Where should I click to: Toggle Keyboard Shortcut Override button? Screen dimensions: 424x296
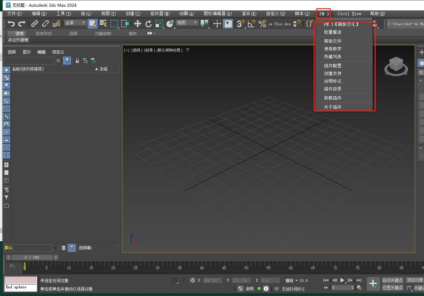tap(228, 24)
